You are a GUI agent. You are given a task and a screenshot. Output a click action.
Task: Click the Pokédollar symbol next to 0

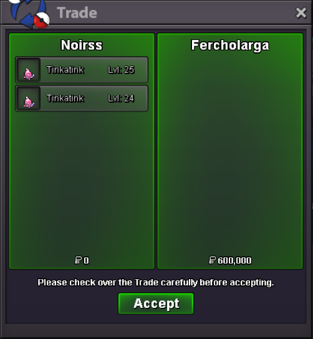(78, 260)
